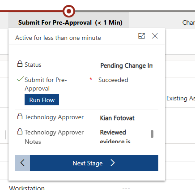Open the Kian Fotovat approver lookup
195x190 pixels.
tap(117, 118)
